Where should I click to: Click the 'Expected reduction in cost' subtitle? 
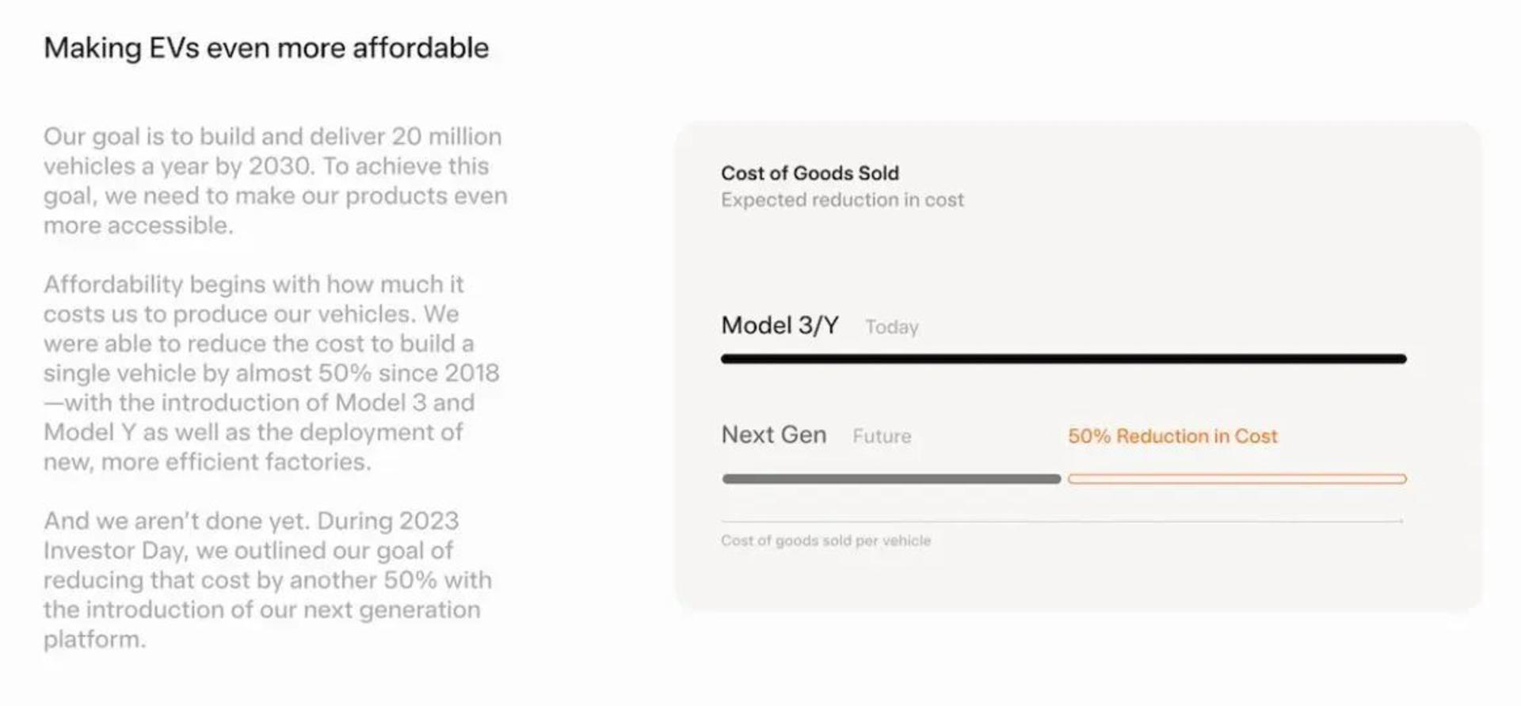842,200
